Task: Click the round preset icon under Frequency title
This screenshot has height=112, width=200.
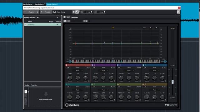Action: 65,21
